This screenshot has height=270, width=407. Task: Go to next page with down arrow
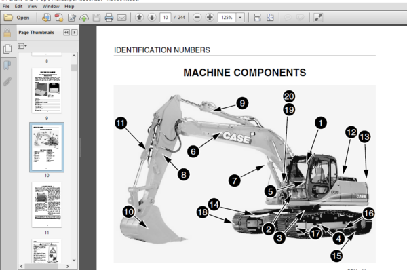(152, 18)
